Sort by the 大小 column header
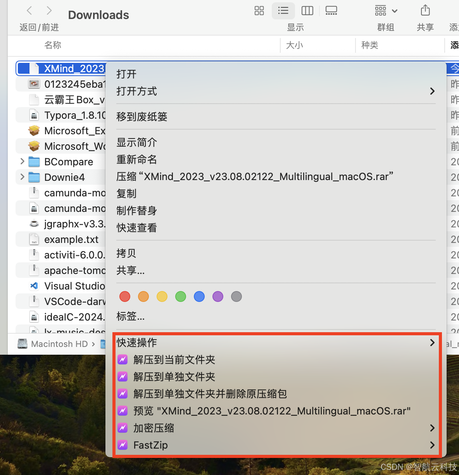Viewport: 459px width, 475px height. point(295,45)
